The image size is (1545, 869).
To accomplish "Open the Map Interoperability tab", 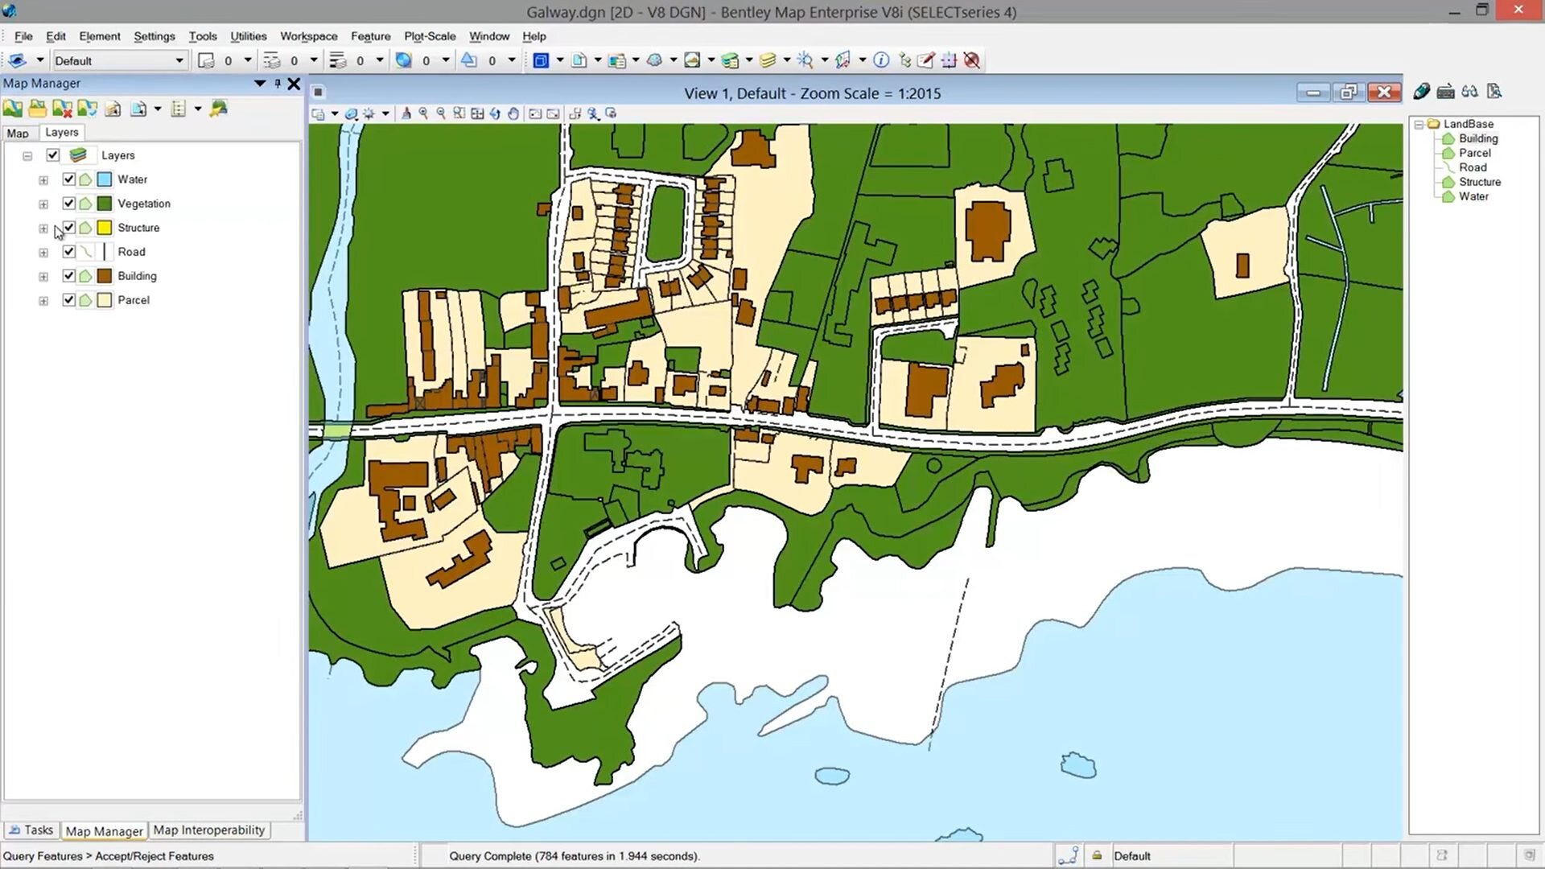I will (208, 830).
